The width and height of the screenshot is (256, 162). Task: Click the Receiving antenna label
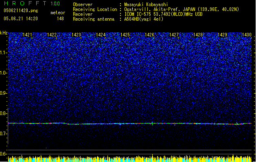tap(94, 19)
